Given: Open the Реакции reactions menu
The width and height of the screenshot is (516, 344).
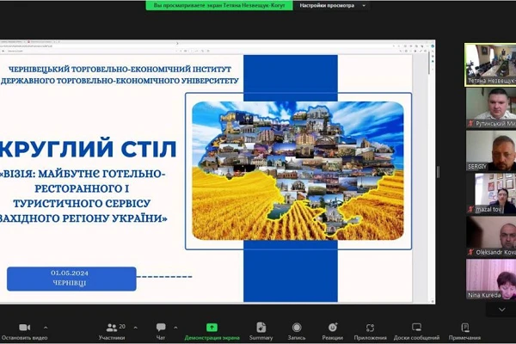Looking at the screenshot, I should (x=332, y=328).
